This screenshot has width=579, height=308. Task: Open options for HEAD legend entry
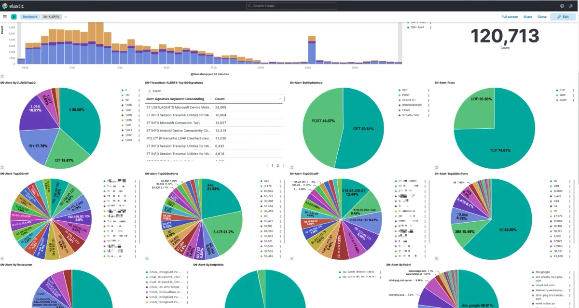pyautogui.click(x=429, y=110)
